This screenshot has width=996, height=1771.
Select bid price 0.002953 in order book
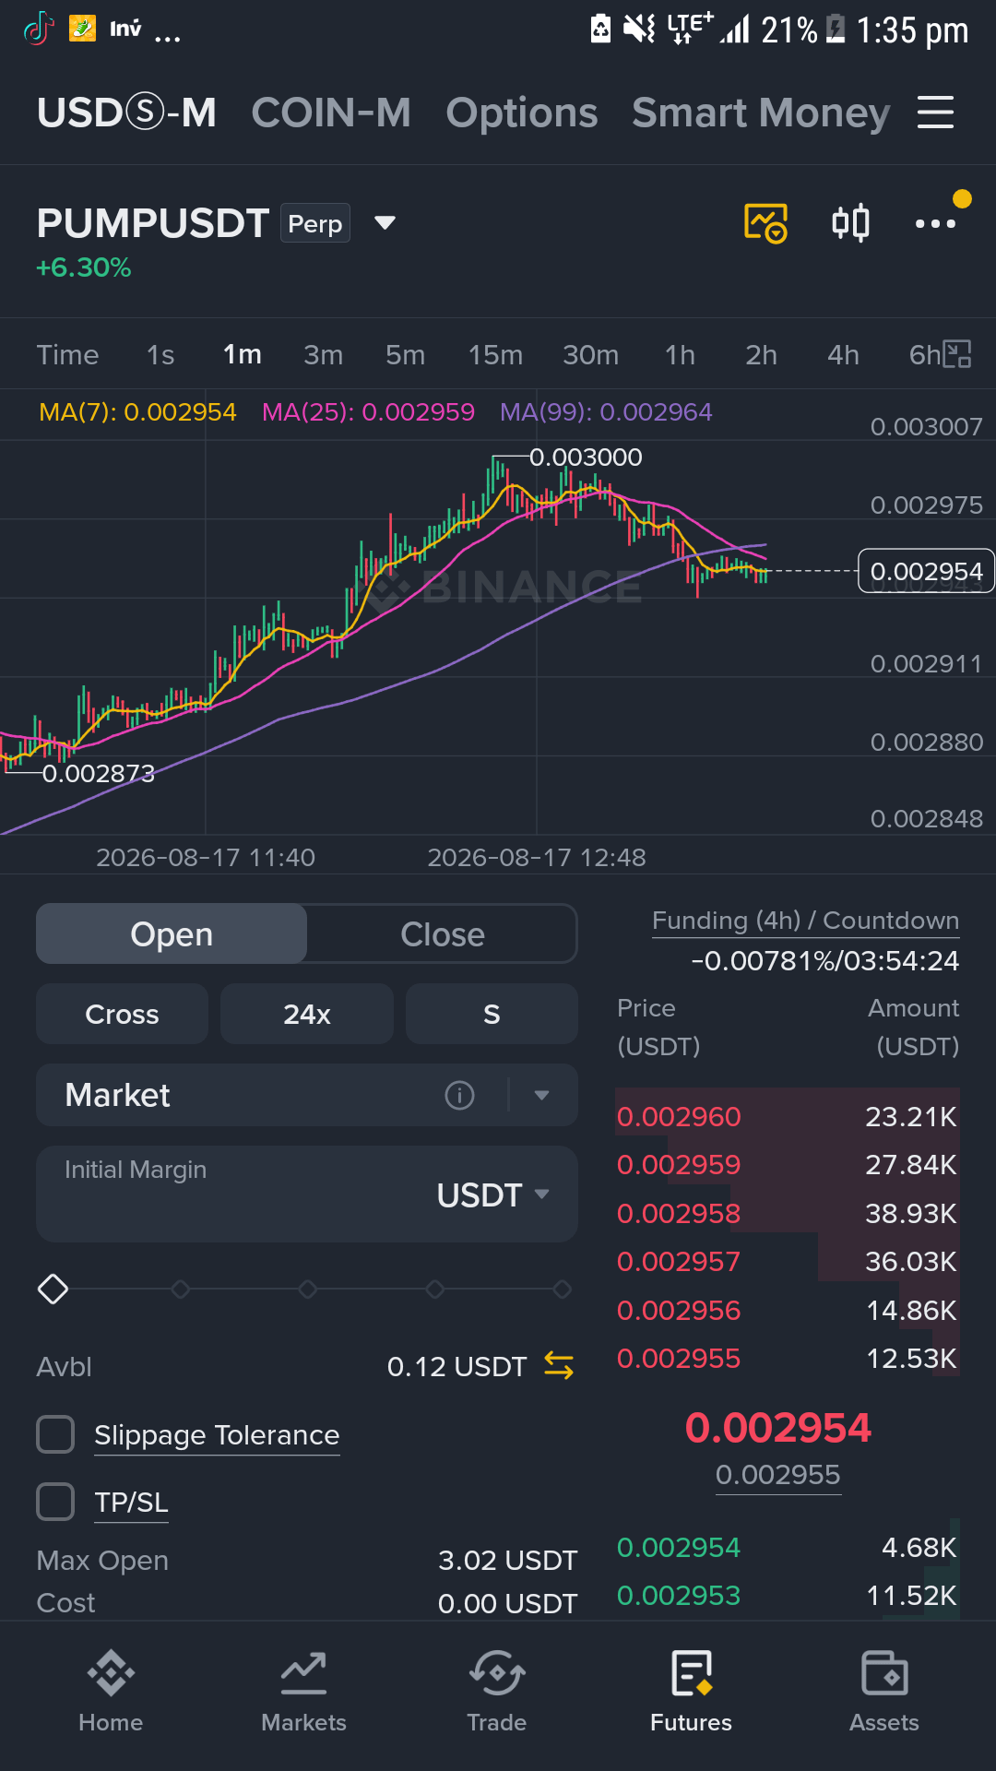(x=679, y=1596)
